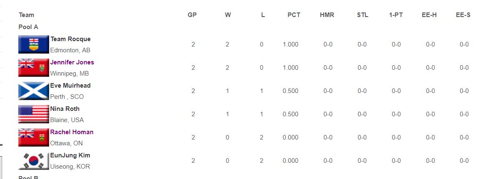Viewport: 492px width, 179px height.
Task: Click the South Korea flag beside EunJung Kim
Action: coord(34,161)
